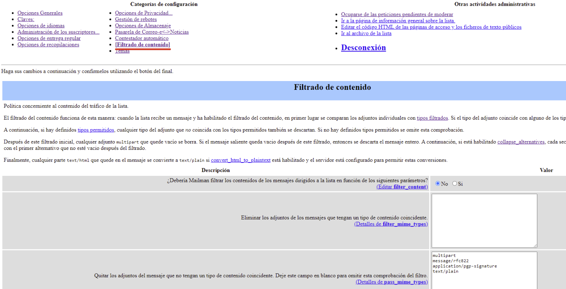Viewport: 566px width, 289px height.
Task: Click the Valor column header
Action: click(x=546, y=170)
